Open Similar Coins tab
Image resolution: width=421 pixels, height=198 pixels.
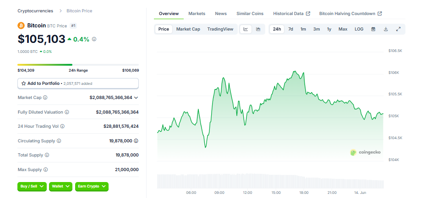(x=250, y=14)
